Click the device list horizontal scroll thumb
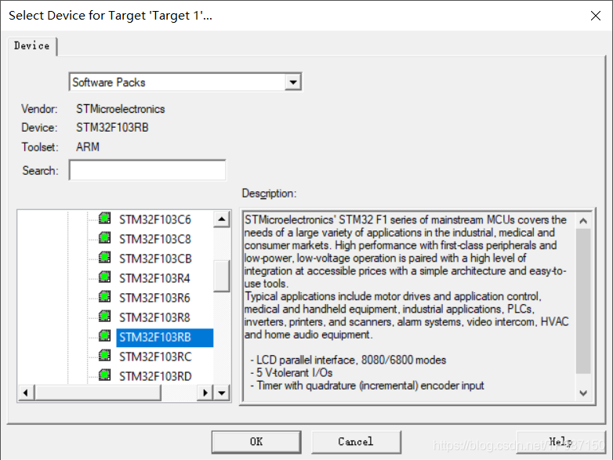 coord(98,393)
